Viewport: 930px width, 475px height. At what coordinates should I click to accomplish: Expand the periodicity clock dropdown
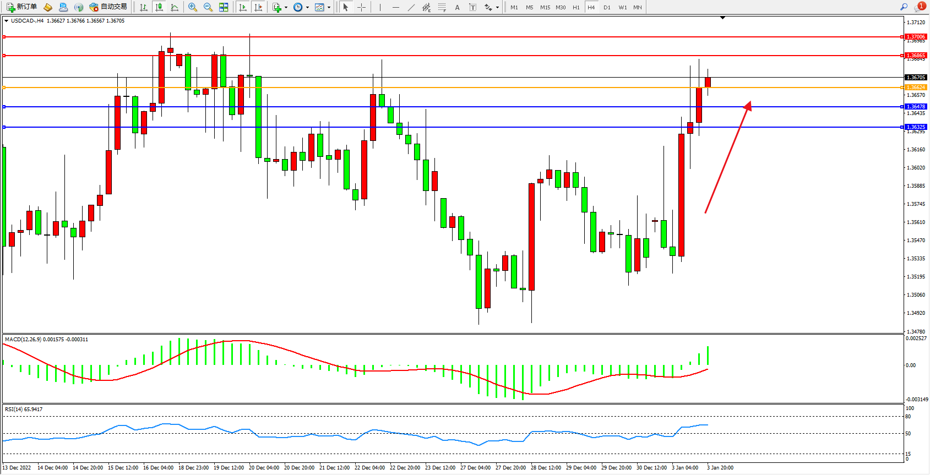pyautogui.click(x=307, y=8)
